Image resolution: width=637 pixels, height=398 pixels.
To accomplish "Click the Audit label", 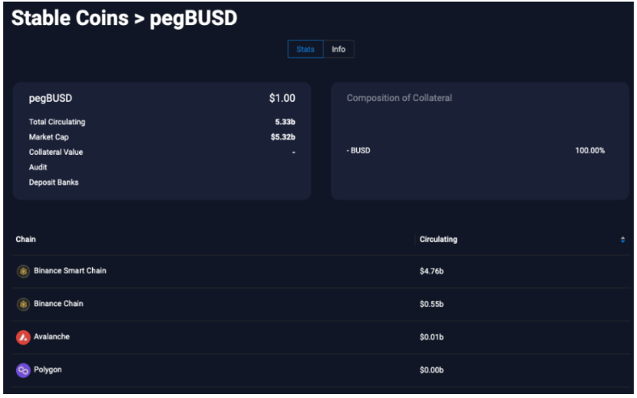I will 38,167.
